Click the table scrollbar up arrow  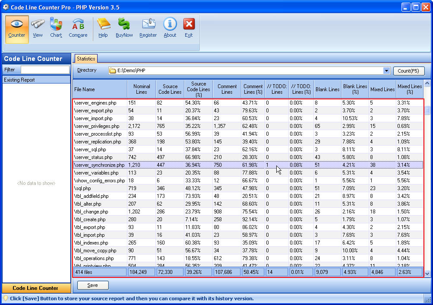pos(427,83)
